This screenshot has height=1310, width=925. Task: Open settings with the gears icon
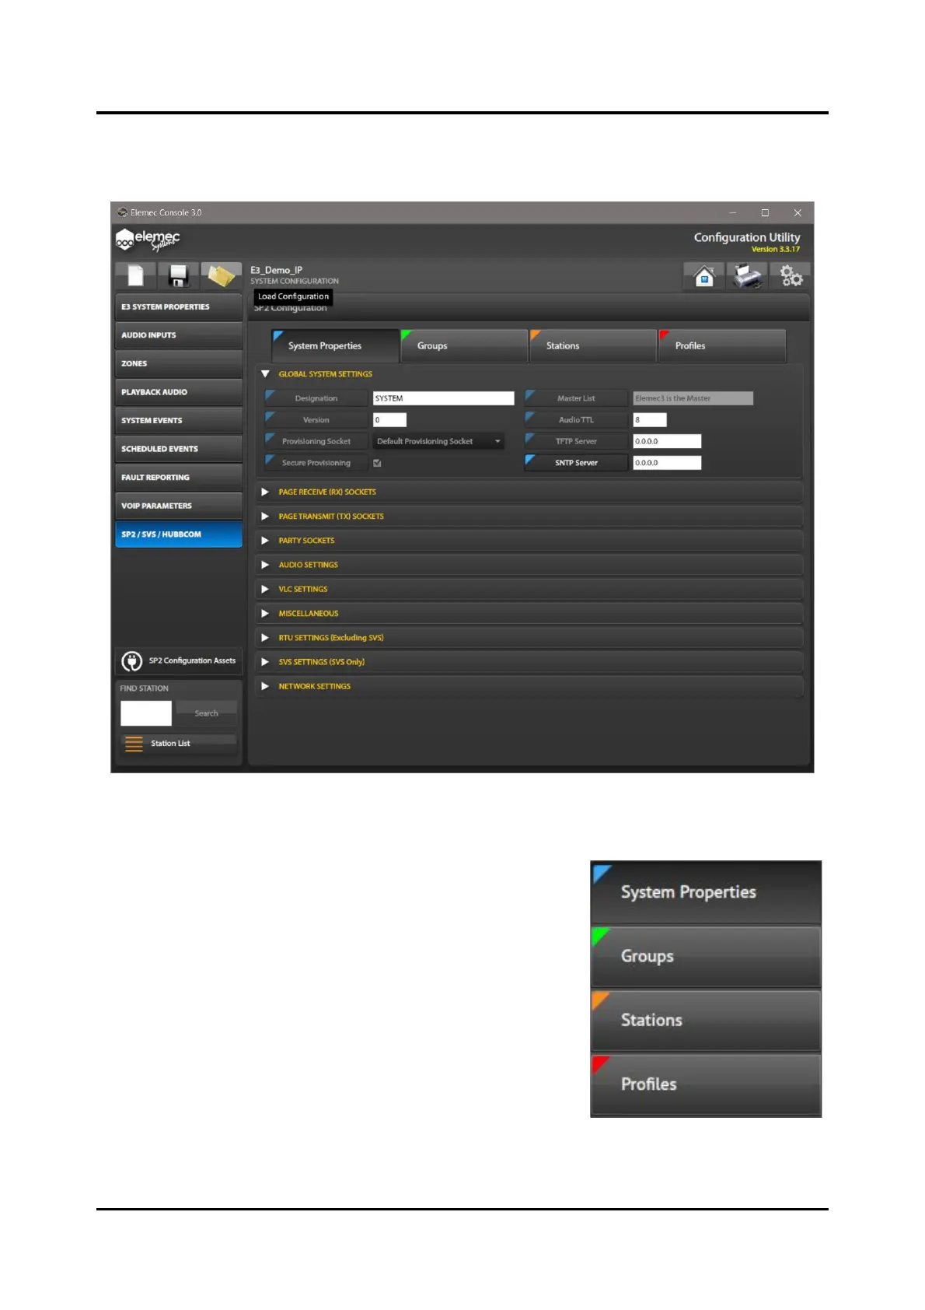tap(791, 275)
